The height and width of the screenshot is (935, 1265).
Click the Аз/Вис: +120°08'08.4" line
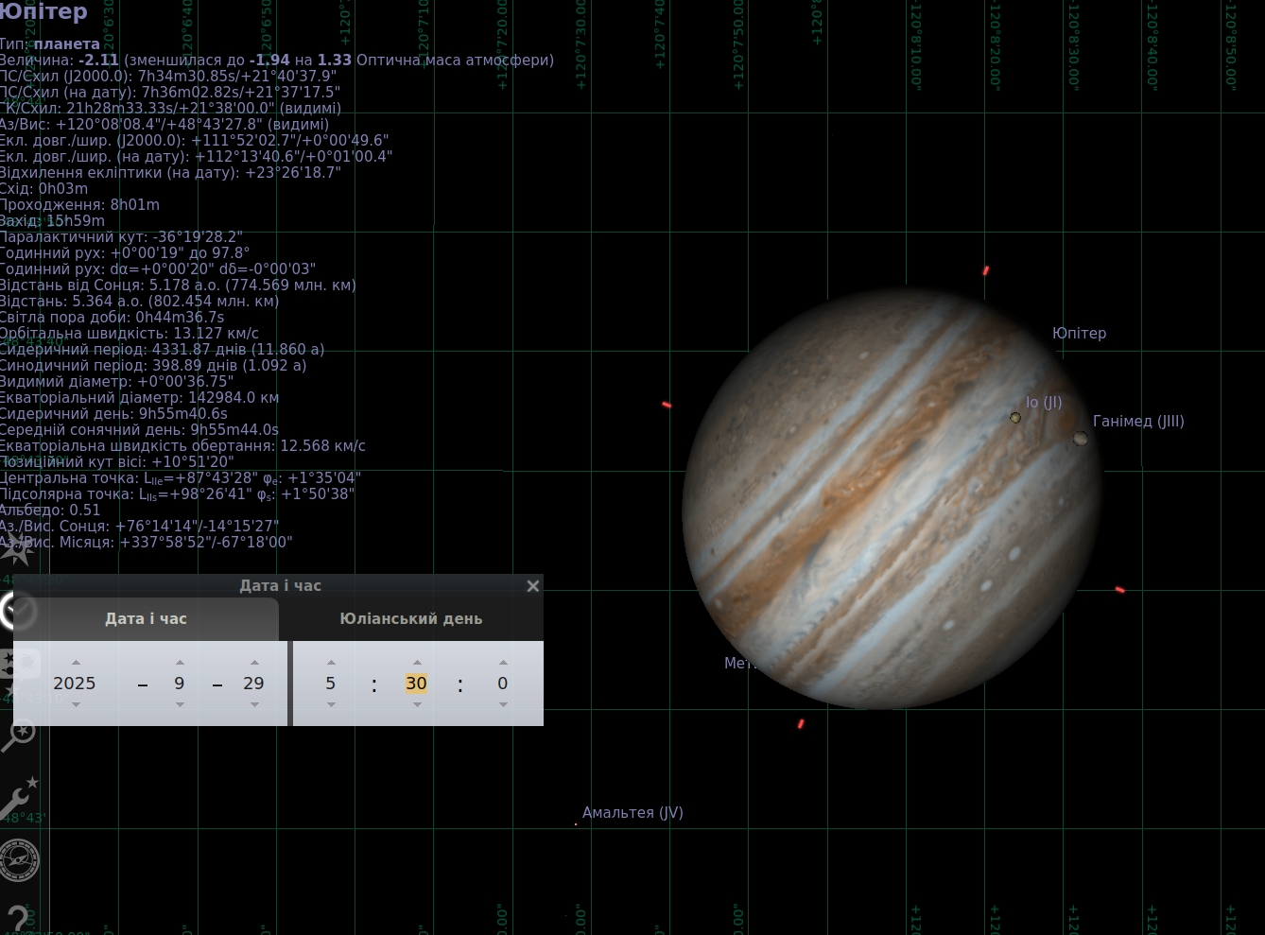pyautogui.click(x=165, y=125)
